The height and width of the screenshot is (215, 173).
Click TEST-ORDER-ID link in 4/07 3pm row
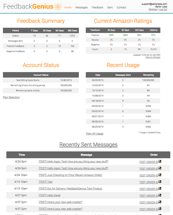point(149,196)
